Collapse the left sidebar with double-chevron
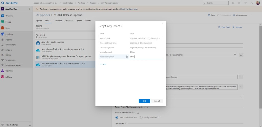Image resolution: width=262 pixels, height=127 pixels. tap(29, 125)
